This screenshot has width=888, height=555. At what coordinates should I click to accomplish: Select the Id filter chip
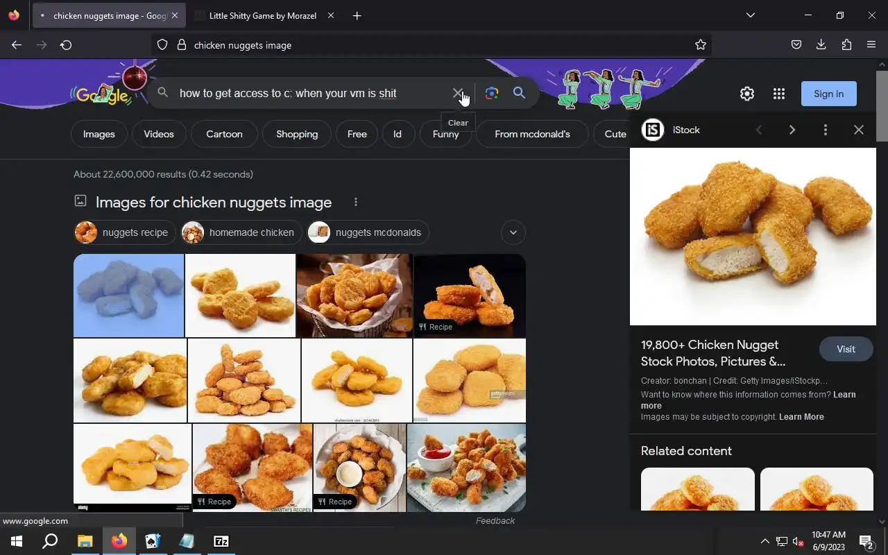point(398,134)
